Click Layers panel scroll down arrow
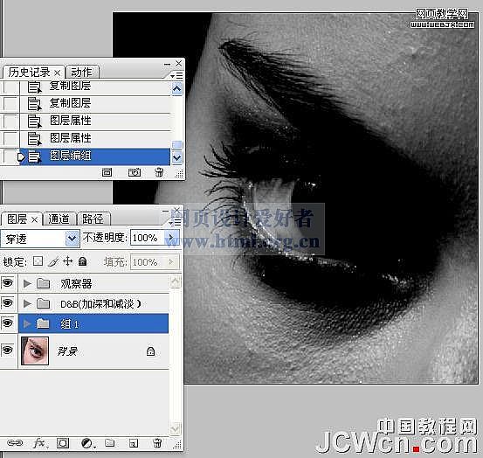The width and height of the screenshot is (483, 458). (176, 428)
